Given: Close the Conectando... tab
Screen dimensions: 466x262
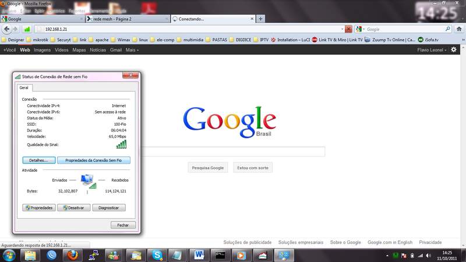Looking at the screenshot, I should 252,19.
